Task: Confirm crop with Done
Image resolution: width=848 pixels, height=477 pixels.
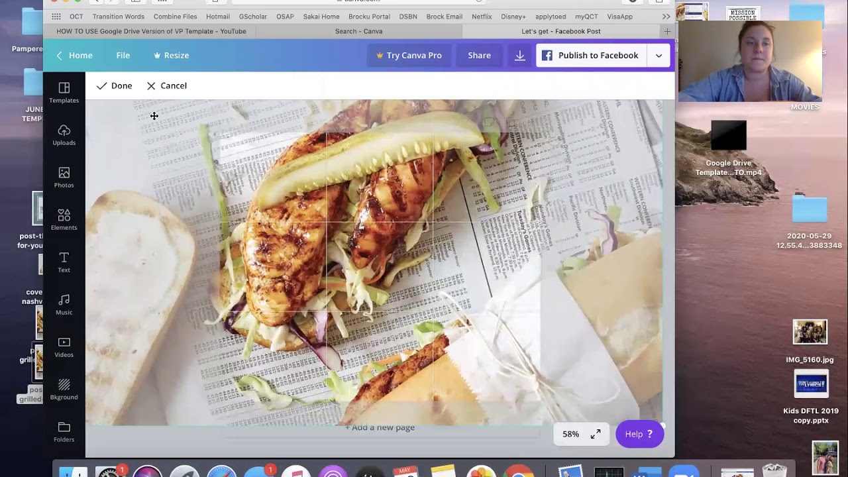Action: 114,85
